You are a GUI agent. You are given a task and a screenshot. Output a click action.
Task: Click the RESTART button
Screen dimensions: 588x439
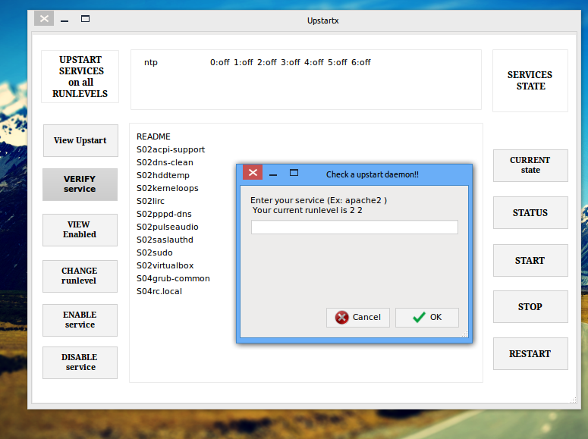click(530, 353)
